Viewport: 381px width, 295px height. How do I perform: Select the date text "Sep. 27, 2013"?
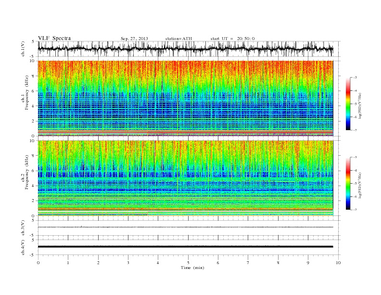point(134,39)
